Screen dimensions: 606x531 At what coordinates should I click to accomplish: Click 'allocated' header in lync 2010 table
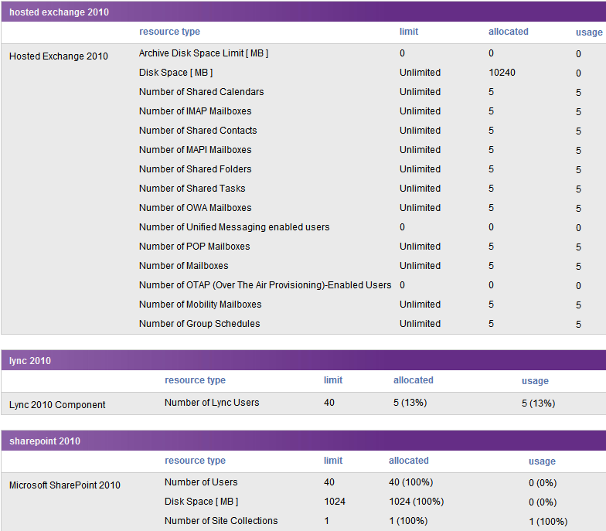(x=413, y=380)
